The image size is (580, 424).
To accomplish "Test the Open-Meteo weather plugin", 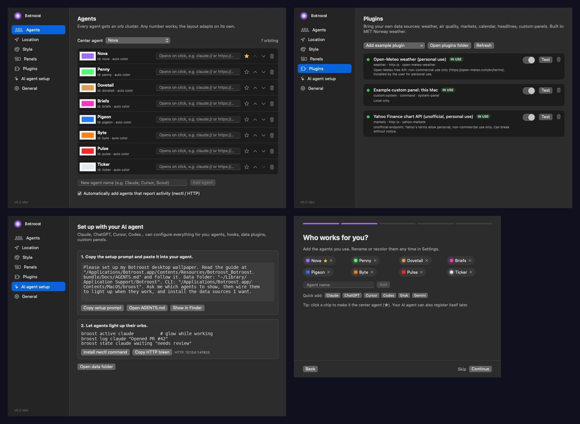I will (546, 60).
